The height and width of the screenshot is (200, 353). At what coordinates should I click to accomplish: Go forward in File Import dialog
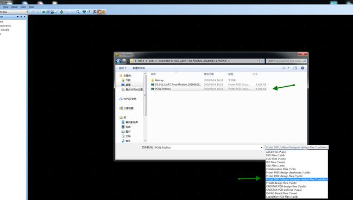tap(124, 61)
